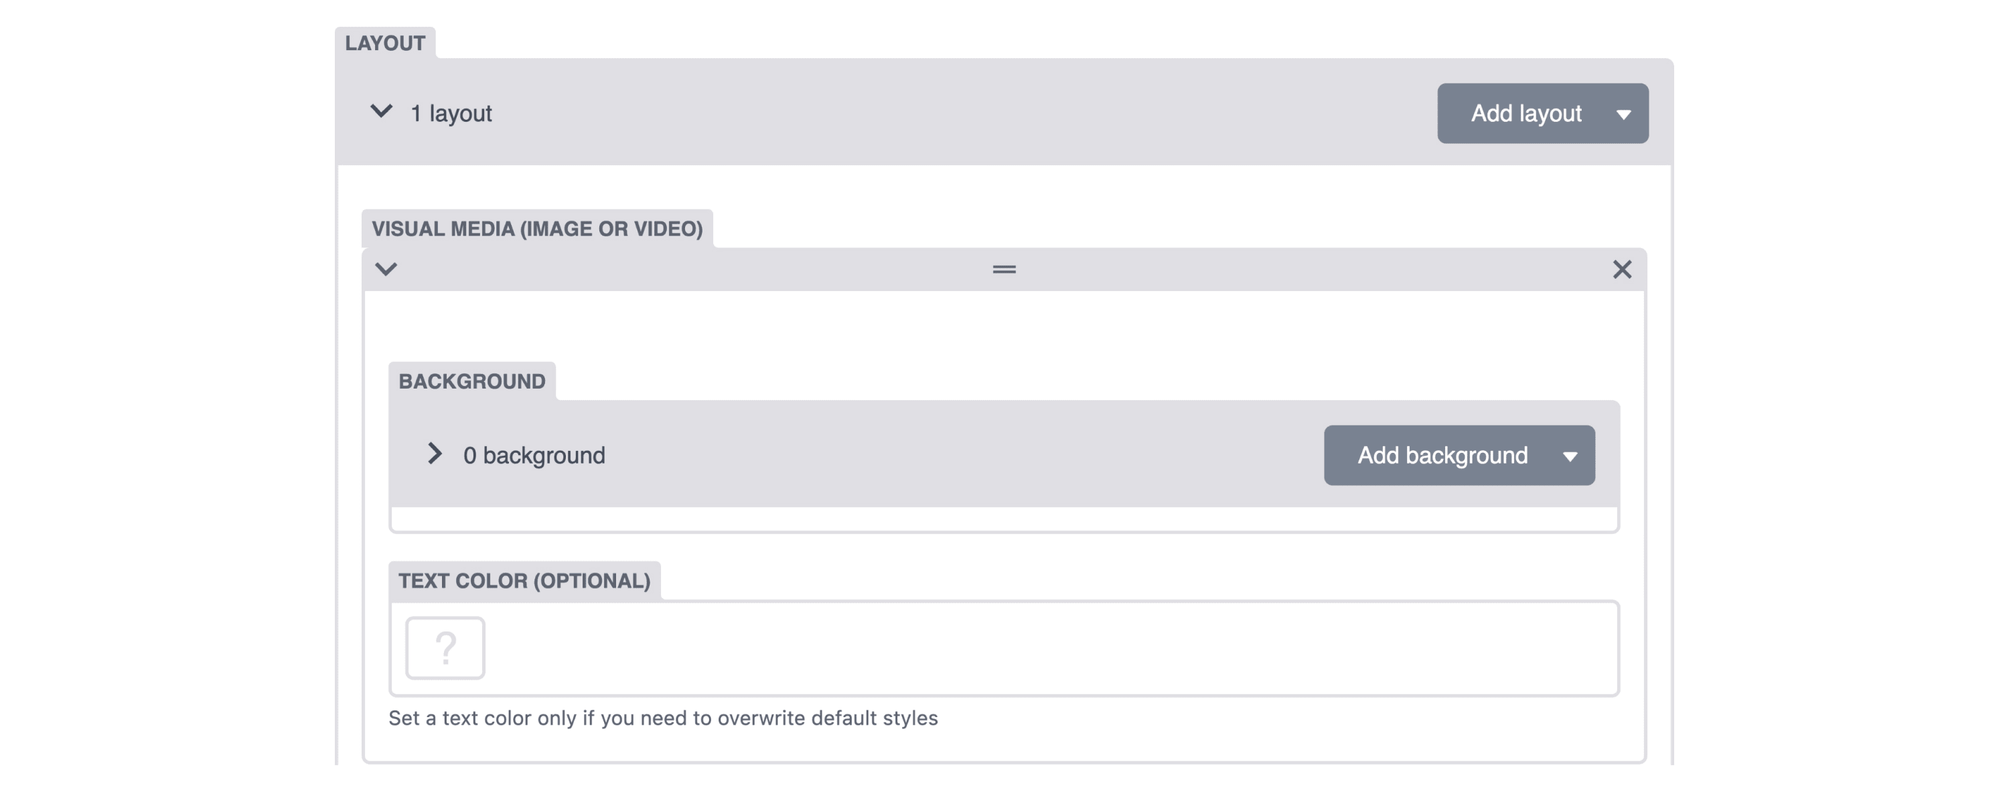Expand the 0 background section
The image size is (2009, 792).
(x=435, y=454)
